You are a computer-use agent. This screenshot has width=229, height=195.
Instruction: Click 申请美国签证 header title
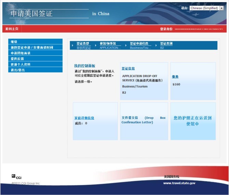pyautogui.click(x=31, y=14)
